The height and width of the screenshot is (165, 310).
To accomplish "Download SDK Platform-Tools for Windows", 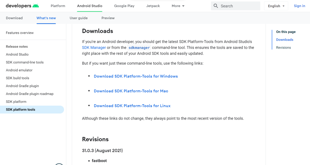I will [x=136, y=76].
